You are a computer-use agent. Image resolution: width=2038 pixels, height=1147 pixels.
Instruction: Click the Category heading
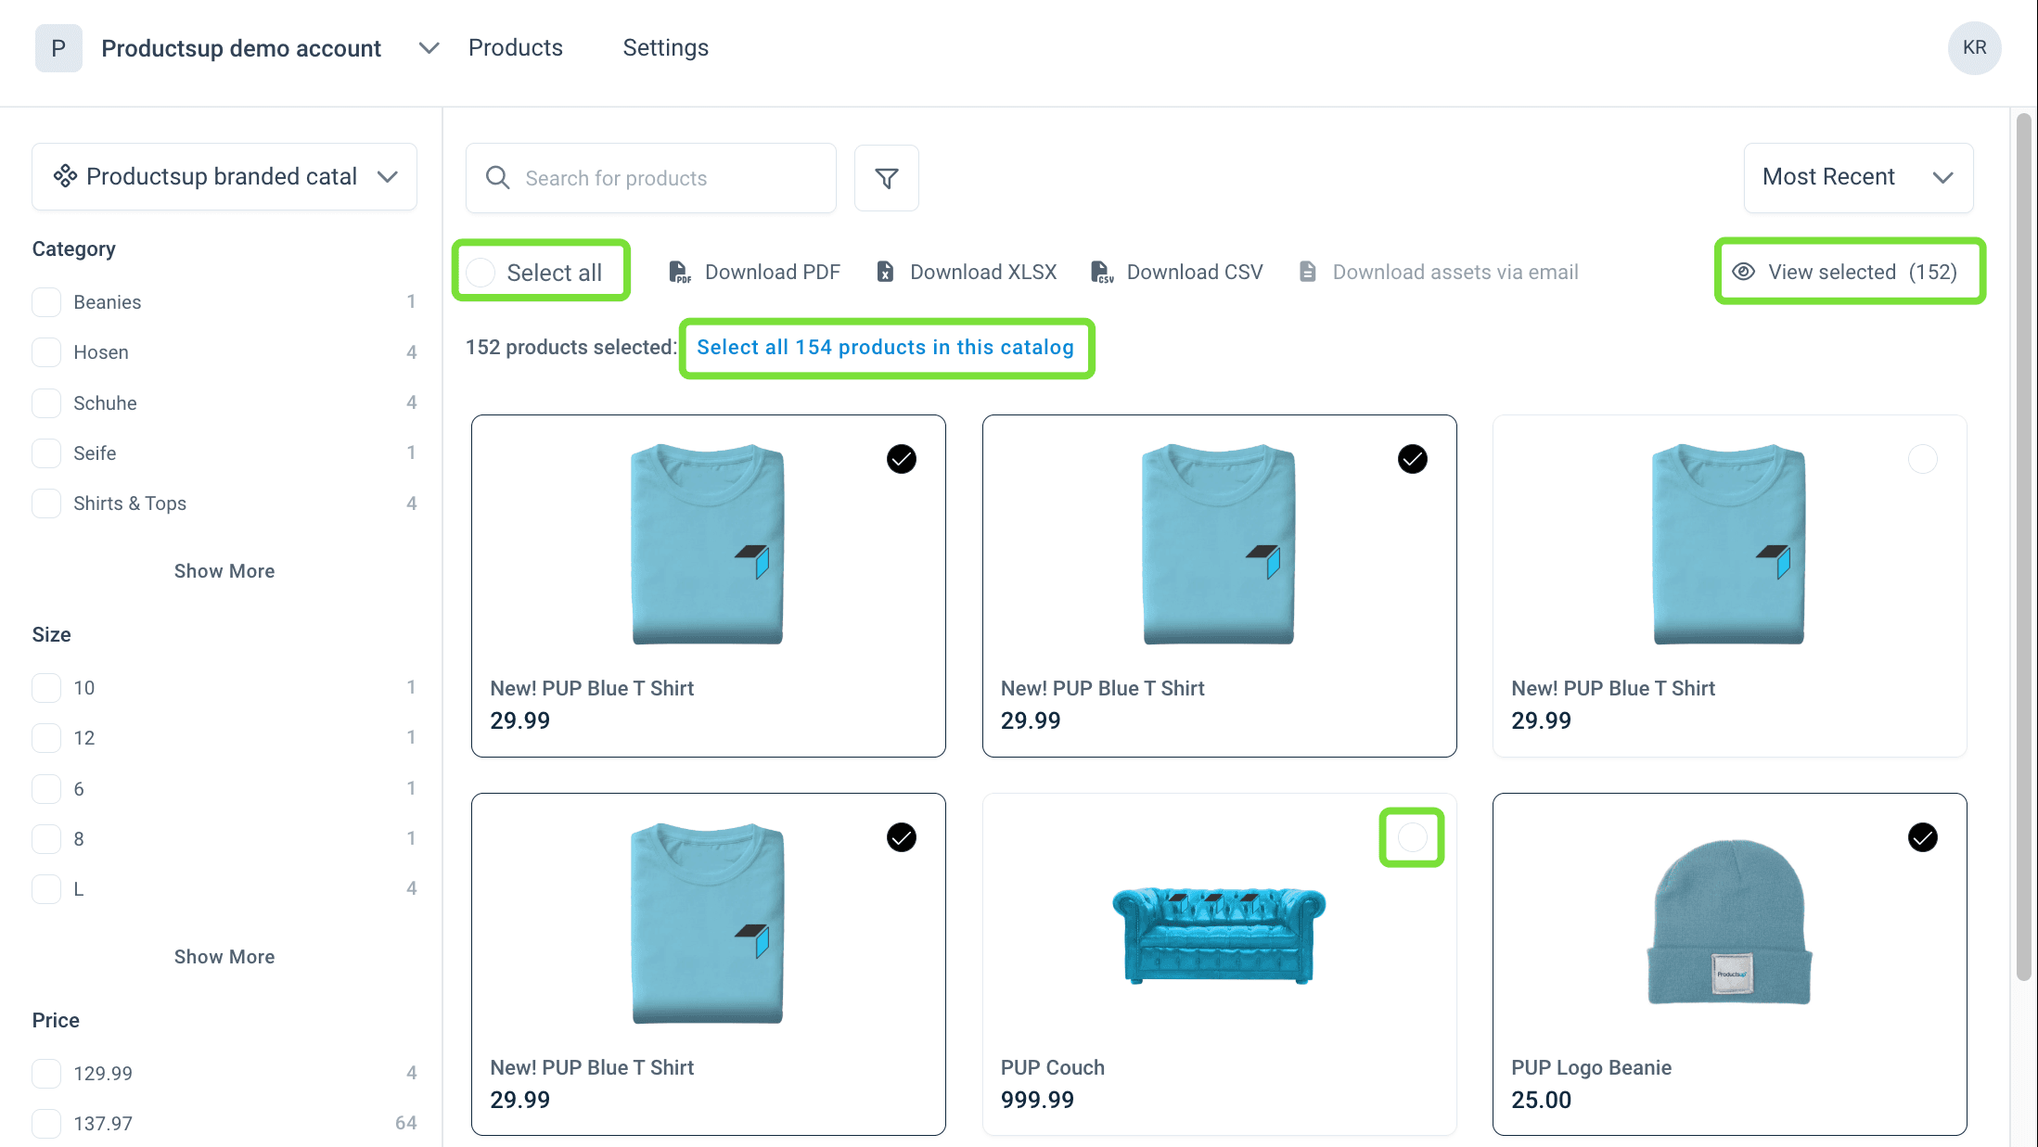tap(74, 249)
